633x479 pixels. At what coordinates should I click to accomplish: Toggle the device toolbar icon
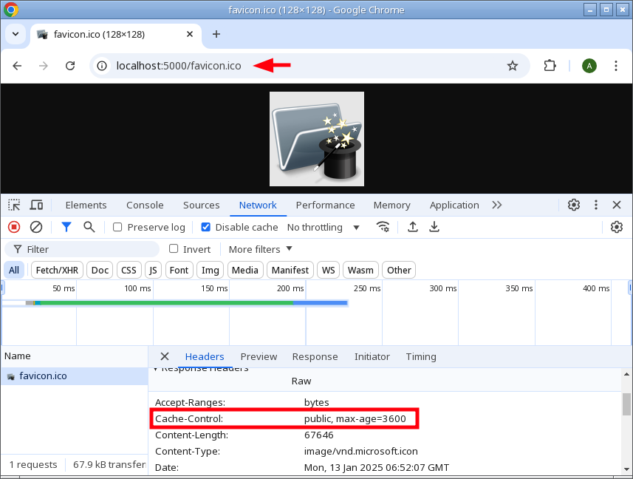(36, 205)
